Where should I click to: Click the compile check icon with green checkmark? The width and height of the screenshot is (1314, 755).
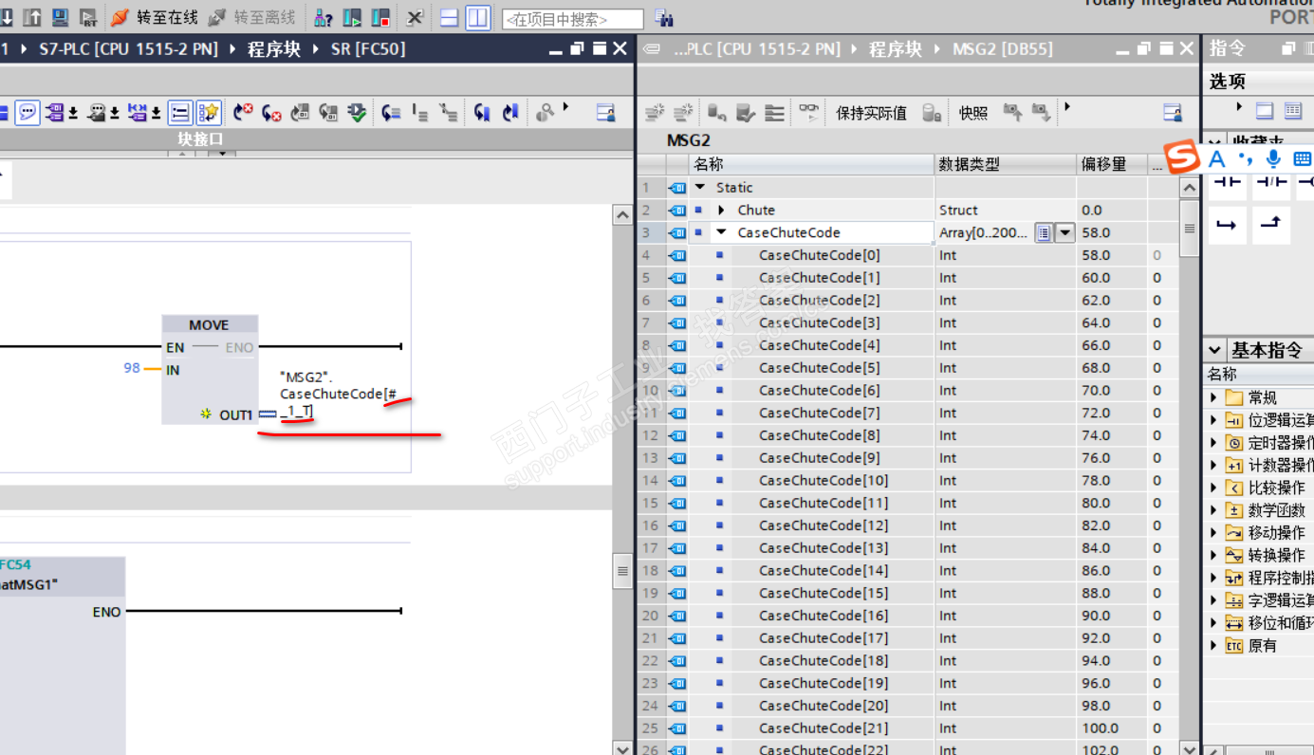click(x=357, y=113)
